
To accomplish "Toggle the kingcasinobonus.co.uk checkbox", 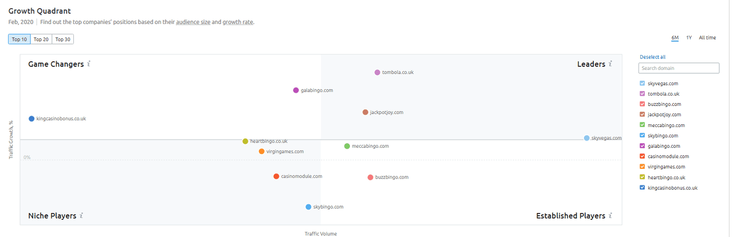I will 642,188.
